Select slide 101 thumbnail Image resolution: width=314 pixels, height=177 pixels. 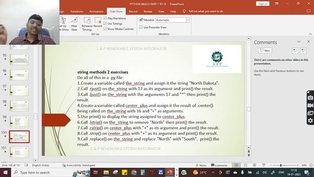[x=19, y=152]
